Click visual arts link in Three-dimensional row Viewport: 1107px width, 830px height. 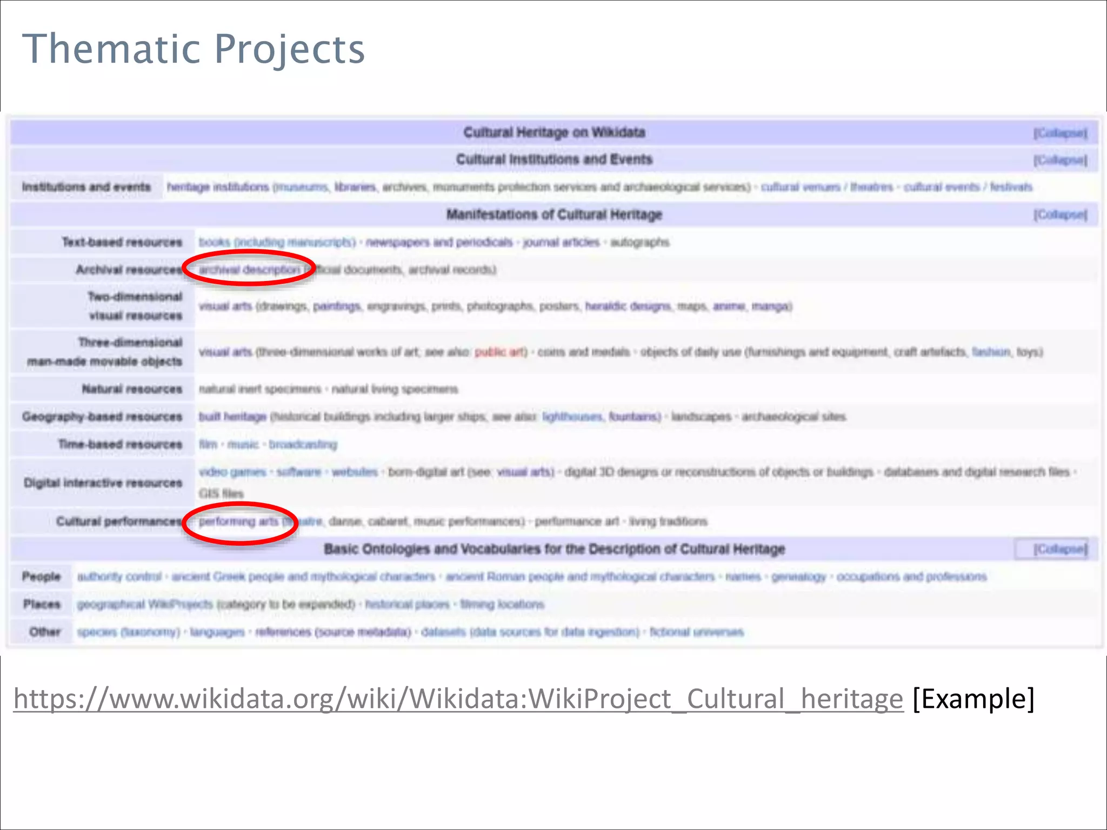tap(225, 352)
